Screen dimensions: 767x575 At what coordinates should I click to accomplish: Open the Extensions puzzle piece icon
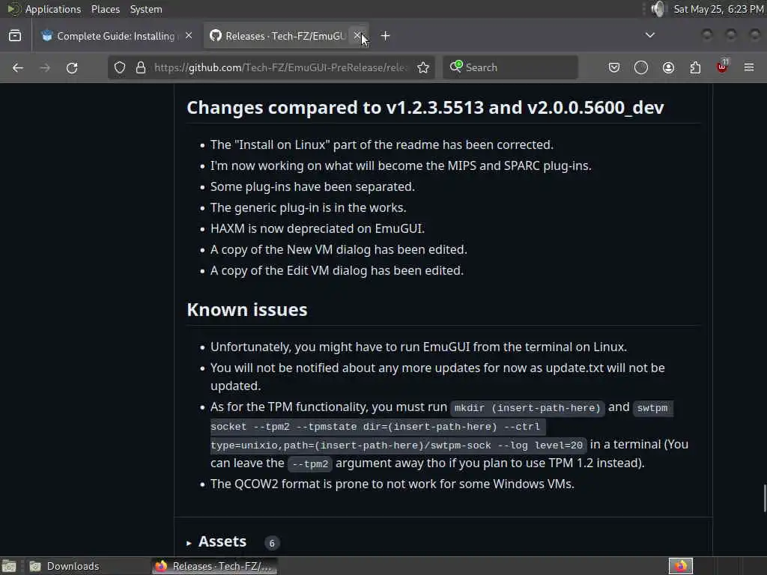point(695,67)
